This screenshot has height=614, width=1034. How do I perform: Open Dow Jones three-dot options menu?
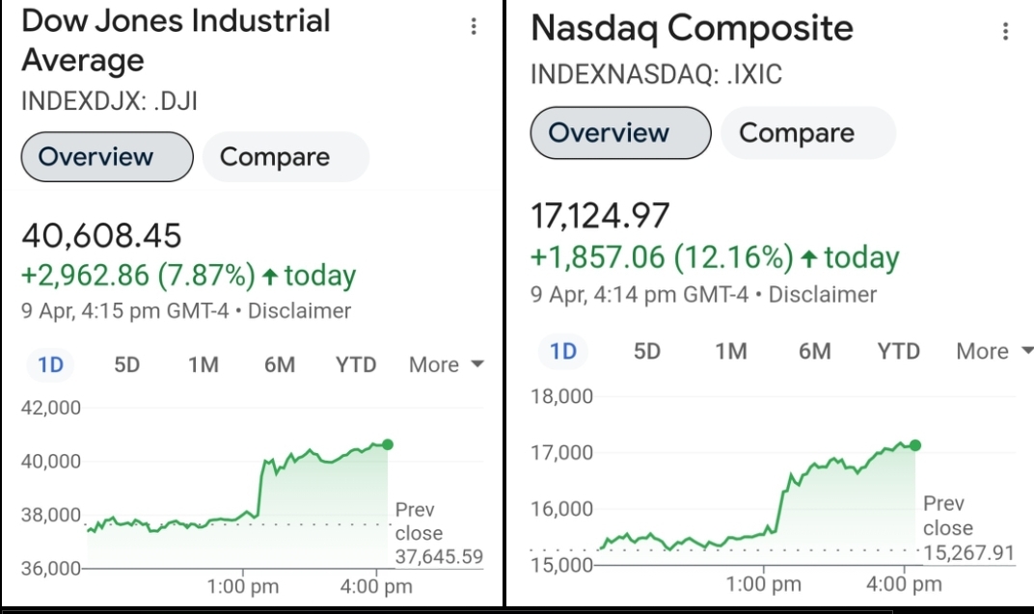[474, 27]
